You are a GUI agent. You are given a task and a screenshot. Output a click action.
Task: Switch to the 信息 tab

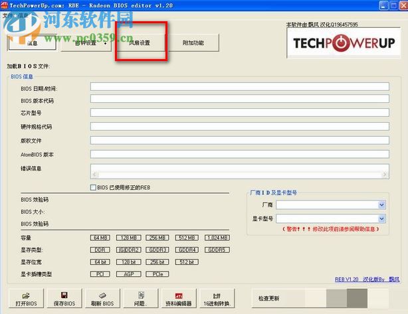(33, 43)
